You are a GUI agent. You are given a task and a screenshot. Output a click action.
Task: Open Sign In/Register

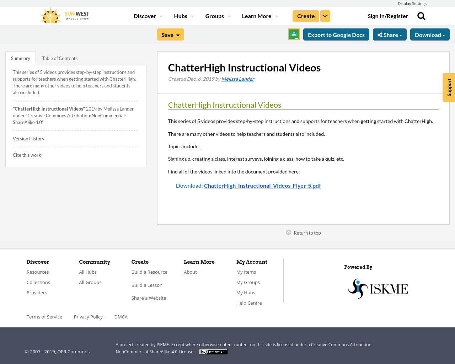388,16
